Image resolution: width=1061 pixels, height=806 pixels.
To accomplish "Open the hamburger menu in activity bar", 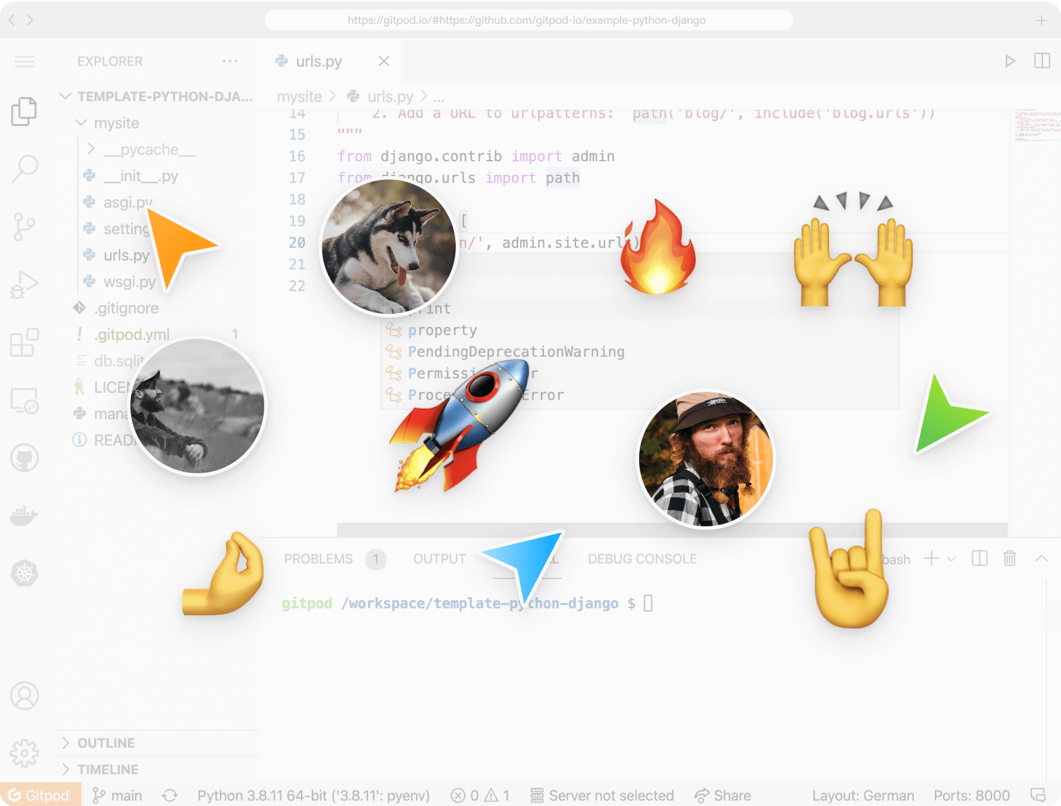I will point(24,62).
